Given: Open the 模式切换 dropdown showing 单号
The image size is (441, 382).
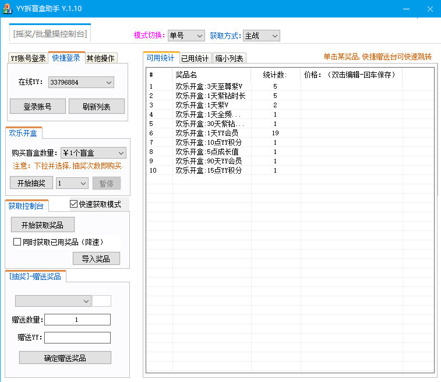Looking at the screenshot, I should click(x=186, y=36).
